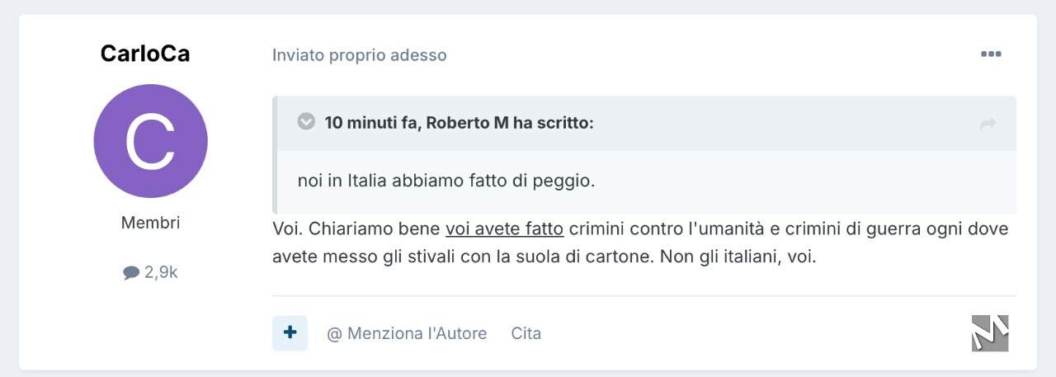The image size is (1056, 377).
Task: Click the plus multi-quote button
Action: (290, 333)
